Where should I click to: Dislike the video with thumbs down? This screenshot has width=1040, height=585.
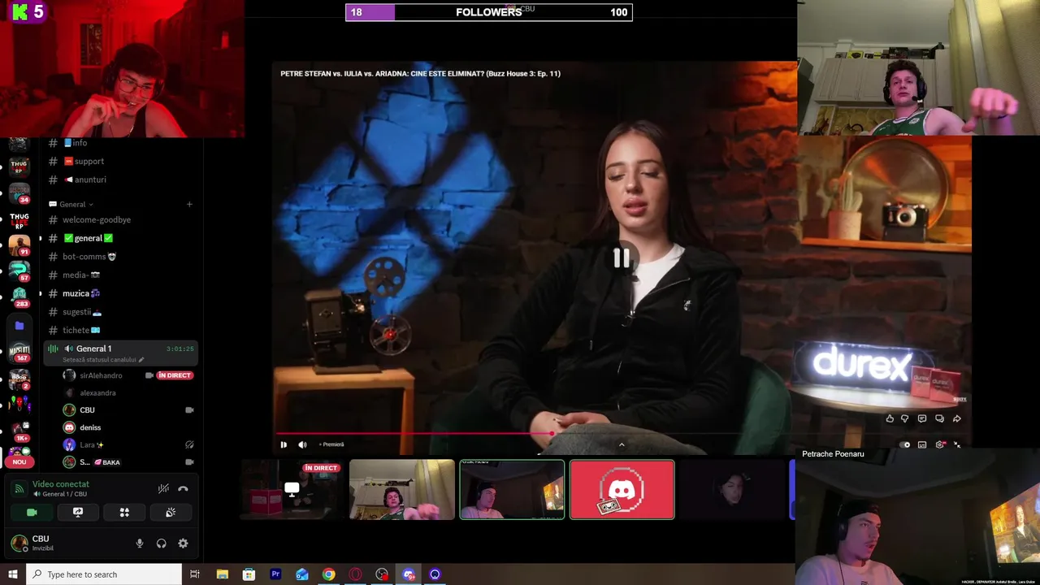coord(905,419)
